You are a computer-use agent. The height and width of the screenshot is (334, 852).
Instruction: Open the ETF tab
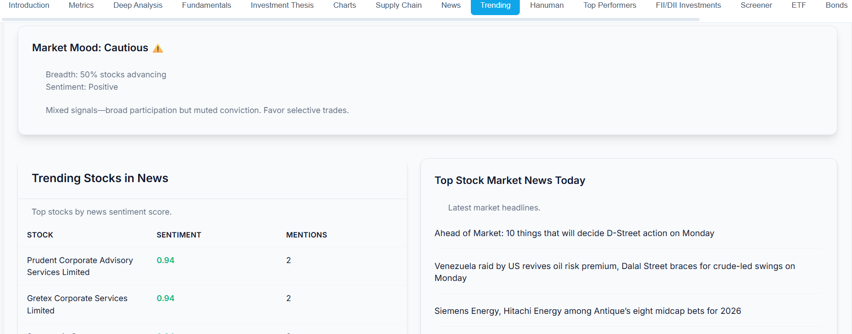pos(798,5)
